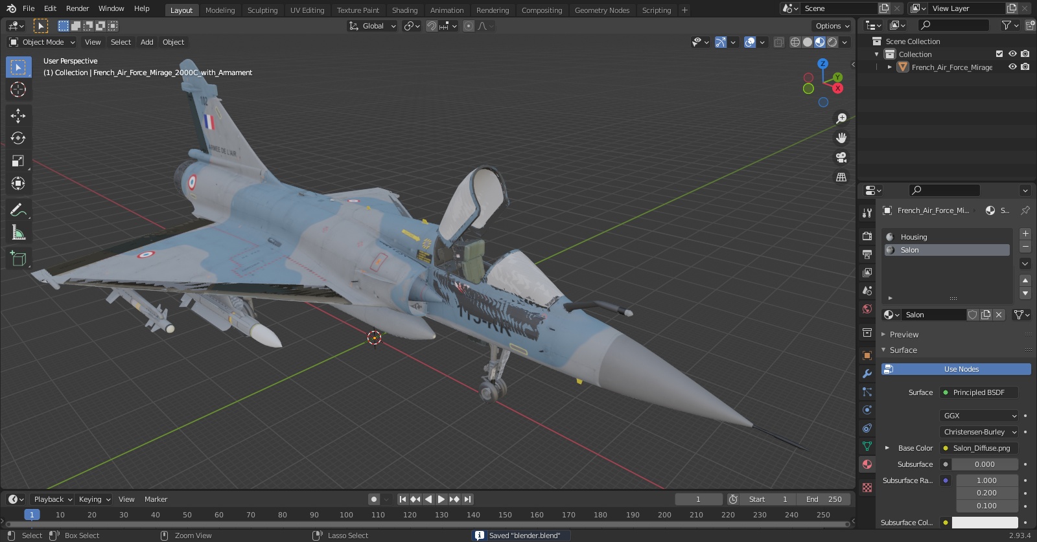
Task: Open the View Layer properties tab
Action: [867, 272]
